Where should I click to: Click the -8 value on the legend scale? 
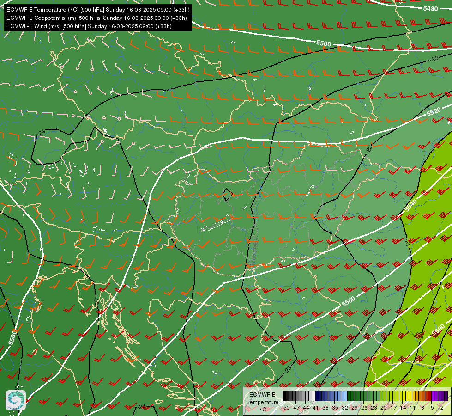point(422,408)
